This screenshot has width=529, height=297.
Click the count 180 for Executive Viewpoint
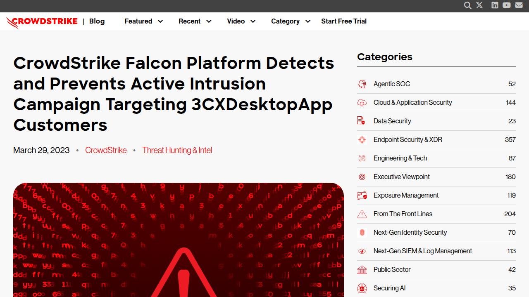[x=510, y=177]
